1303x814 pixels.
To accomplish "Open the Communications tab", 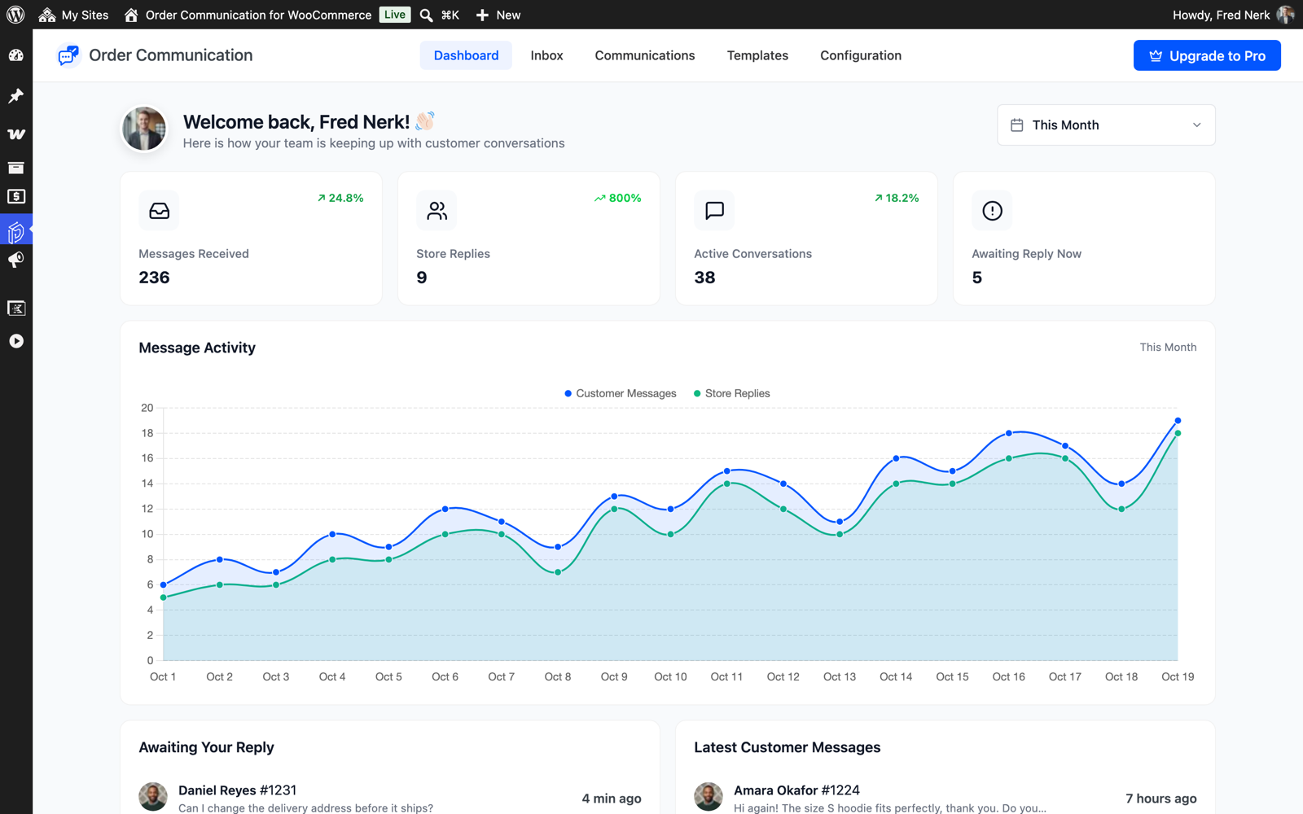I will point(645,55).
